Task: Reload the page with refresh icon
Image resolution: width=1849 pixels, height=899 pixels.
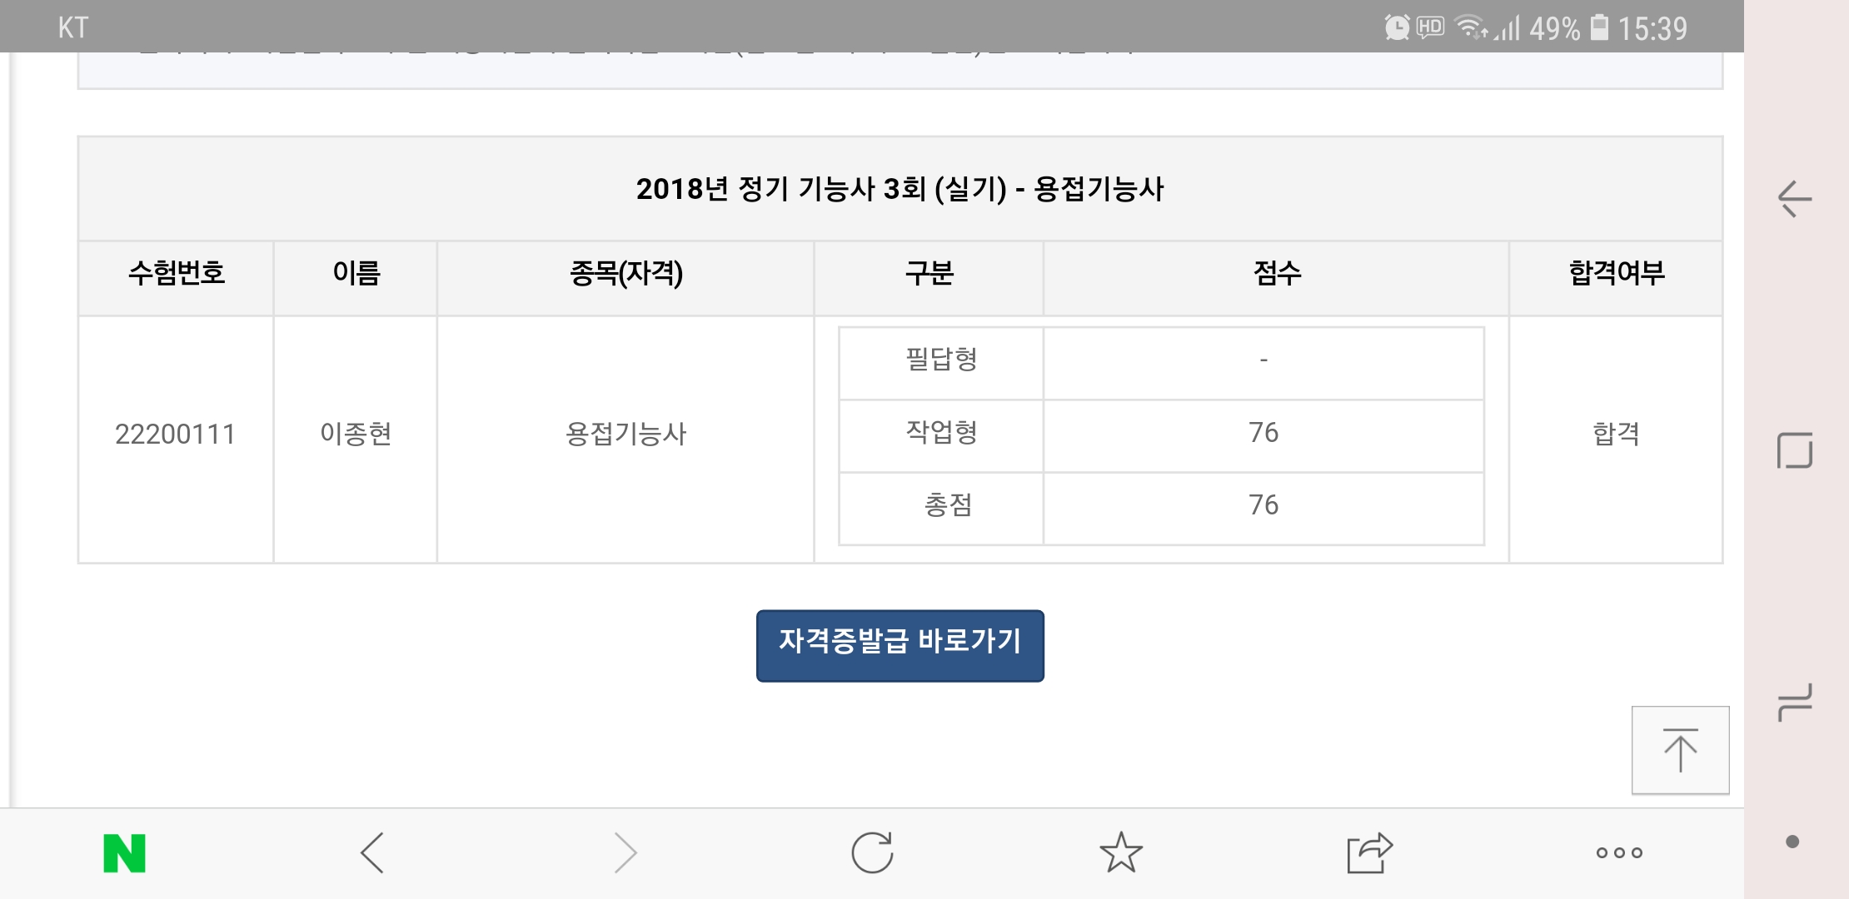Action: pyautogui.click(x=872, y=853)
